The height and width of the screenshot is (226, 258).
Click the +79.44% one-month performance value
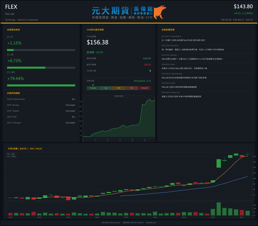[x=15, y=78]
